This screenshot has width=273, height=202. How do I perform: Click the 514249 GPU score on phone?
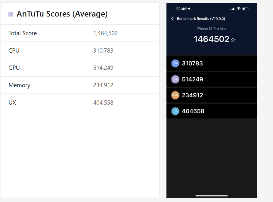pos(193,79)
